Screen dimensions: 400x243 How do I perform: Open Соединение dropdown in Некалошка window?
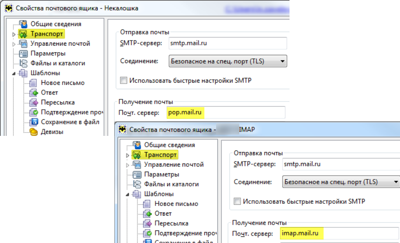pyautogui.click(x=228, y=61)
